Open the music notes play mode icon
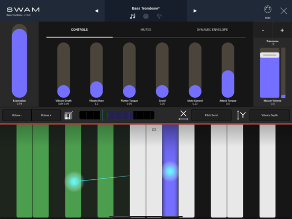The image size is (292, 219). (133, 16)
